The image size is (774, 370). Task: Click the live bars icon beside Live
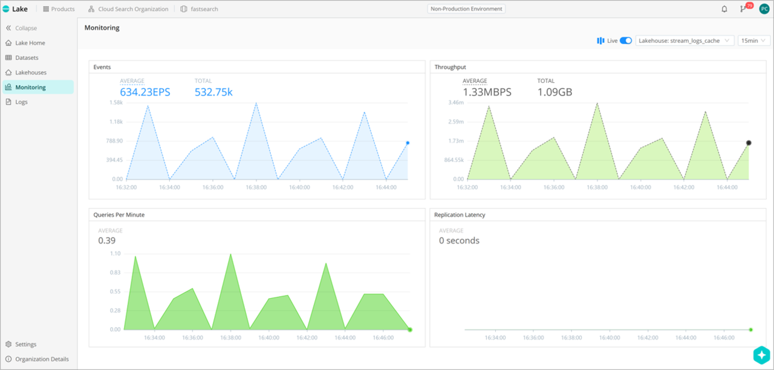(x=600, y=41)
